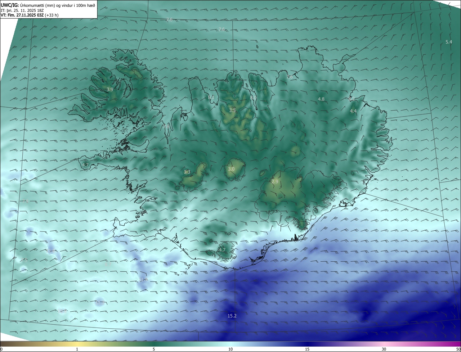The image size is (461, 352).
Task: Click the 15.2 value over the southern ocean
Action: click(x=232, y=316)
